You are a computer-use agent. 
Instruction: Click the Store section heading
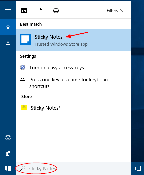click(27, 96)
